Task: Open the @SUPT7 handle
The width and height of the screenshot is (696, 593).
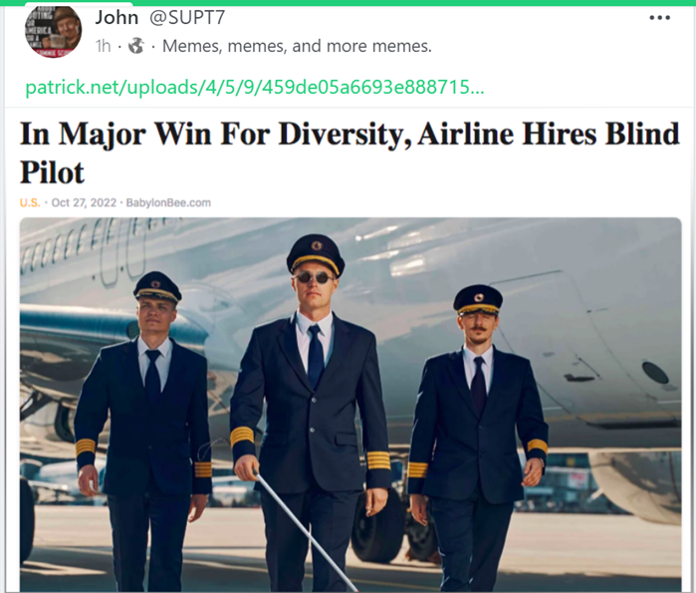Action: pyautogui.click(x=187, y=17)
